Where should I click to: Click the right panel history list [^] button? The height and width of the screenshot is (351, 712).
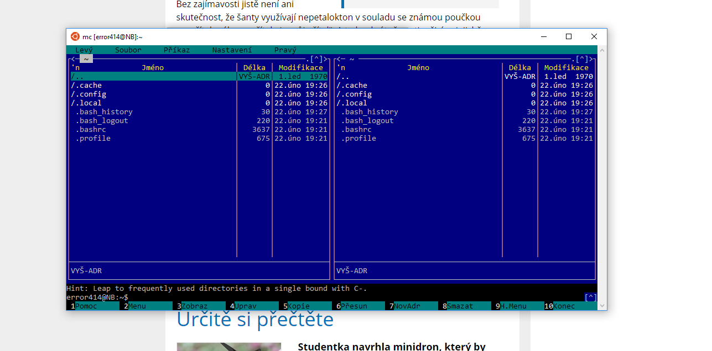pos(582,59)
